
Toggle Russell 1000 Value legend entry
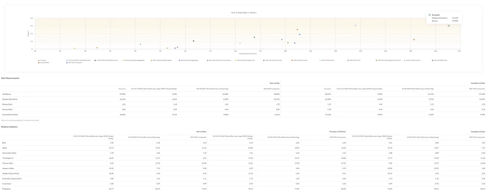pyautogui.click(x=440, y=60)
